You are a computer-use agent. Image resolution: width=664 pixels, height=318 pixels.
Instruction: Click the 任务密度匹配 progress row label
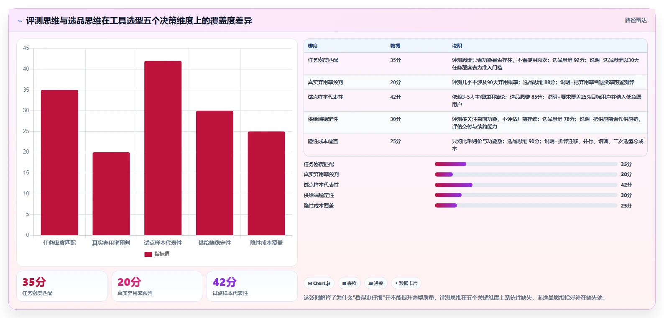319,164
